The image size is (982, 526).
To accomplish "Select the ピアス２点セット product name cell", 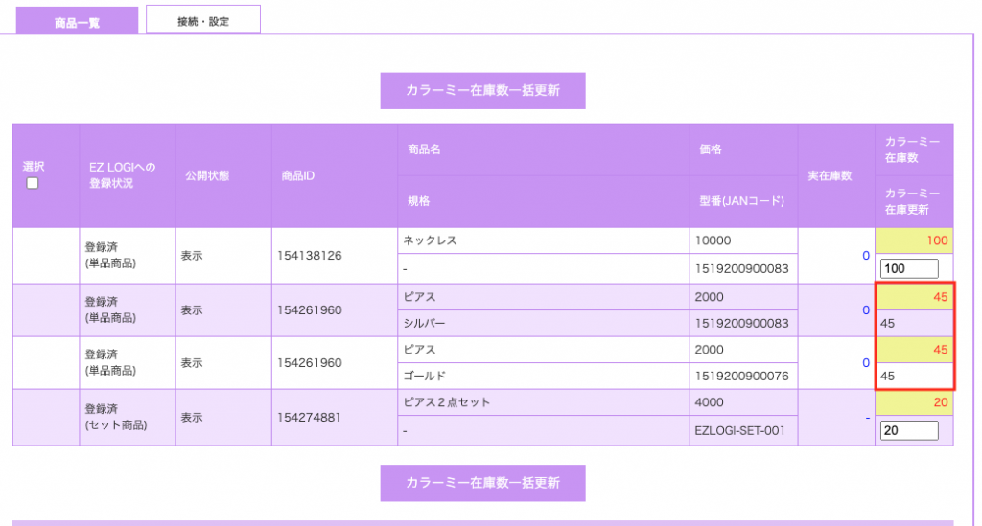I will (x=543, y=402).
